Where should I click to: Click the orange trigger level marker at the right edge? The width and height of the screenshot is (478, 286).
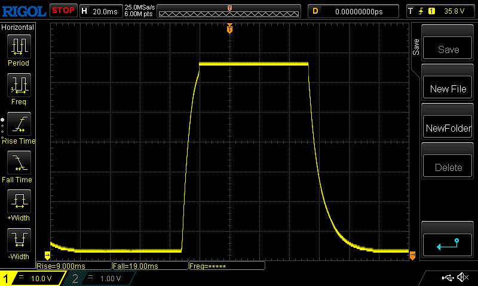(412, 255)
